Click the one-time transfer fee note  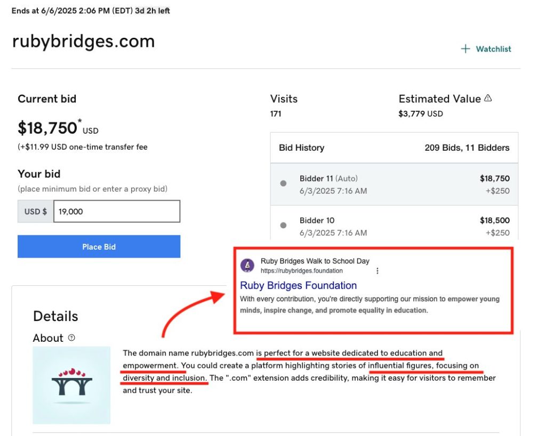(83, 147)
